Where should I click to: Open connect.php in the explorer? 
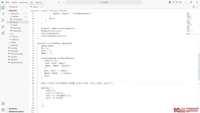click(x=17, y=19)
